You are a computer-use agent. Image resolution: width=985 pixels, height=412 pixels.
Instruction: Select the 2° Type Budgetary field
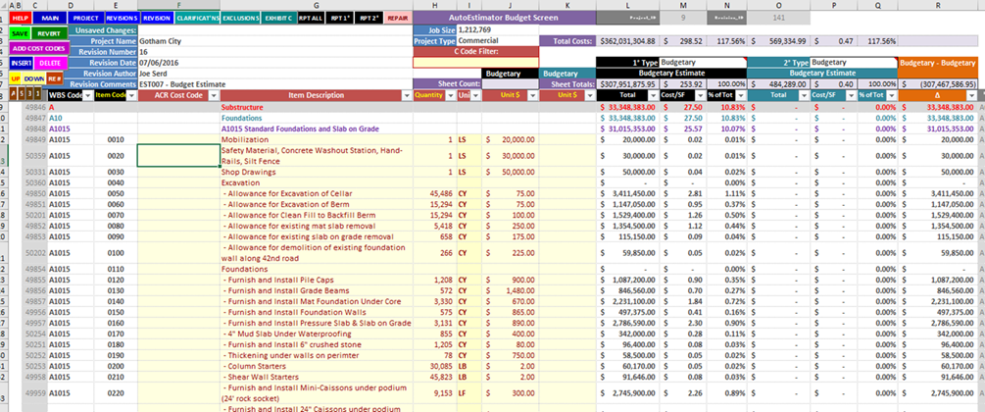click(854, 63)
